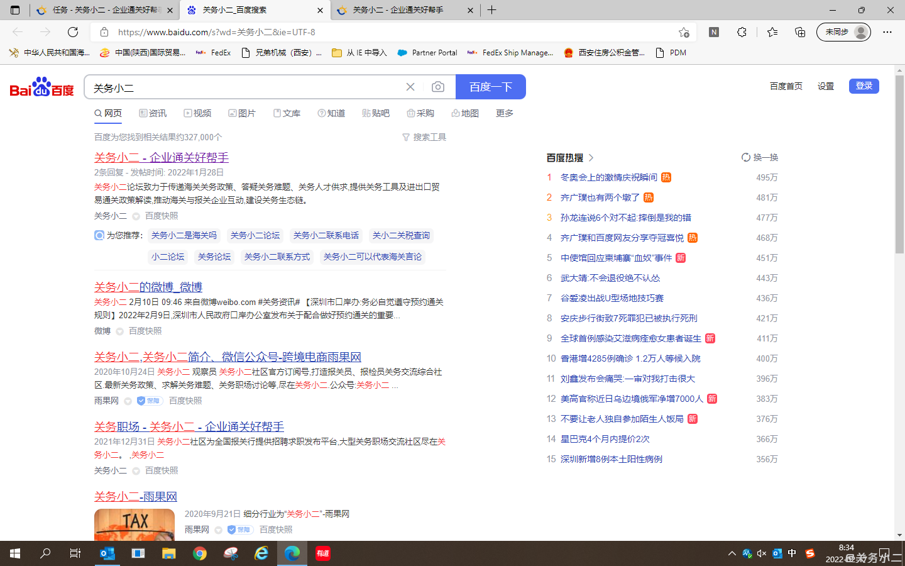The height and width of the screenshot is (566, 905).
Task: Select 图片 search category
Action: click(x=242, y=113)
